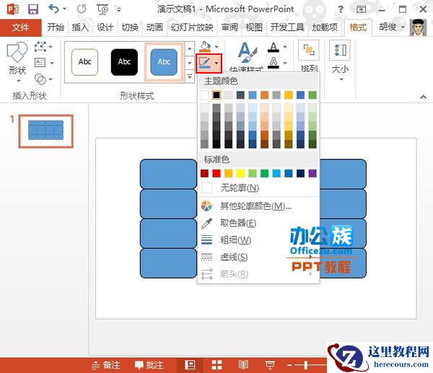
Task: Switch to the 插入 Insert tab
Action: [80, 27]
